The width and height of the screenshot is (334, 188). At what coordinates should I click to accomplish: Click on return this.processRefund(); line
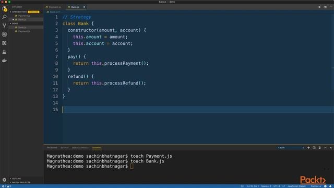[109, 83]
